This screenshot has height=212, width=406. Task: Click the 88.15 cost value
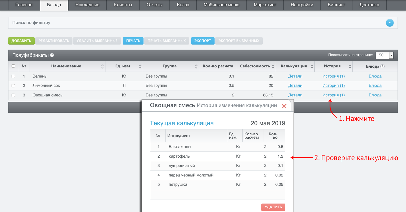pos(268,95)
